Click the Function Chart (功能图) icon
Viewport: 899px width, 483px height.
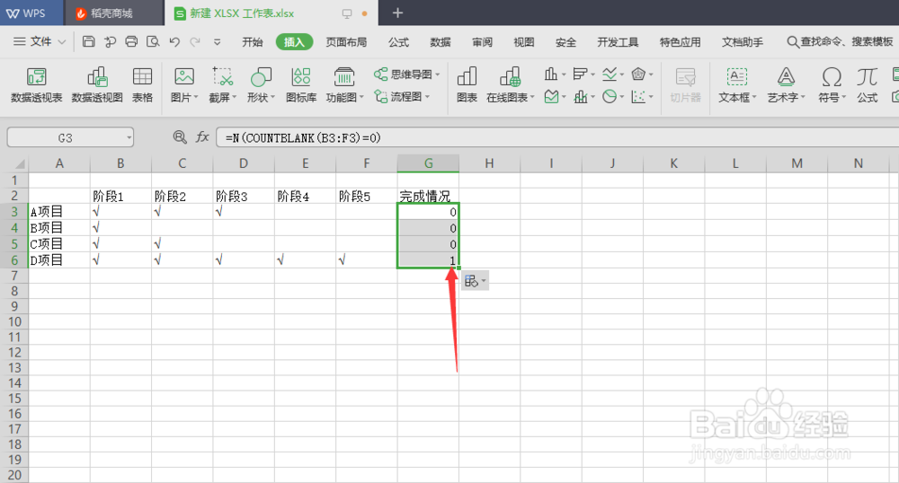click(x=344, y=76)
